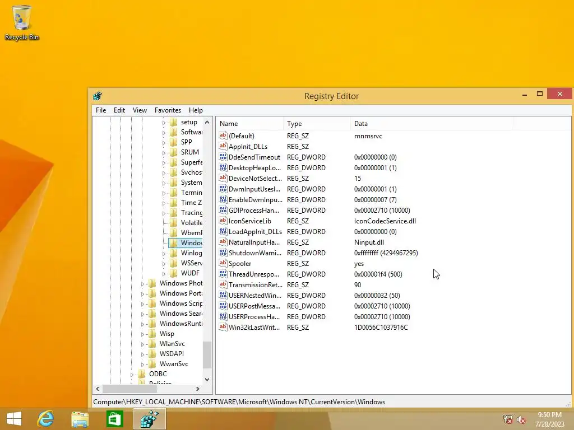The image size is (574, 430).
Task: Click the tree vertical scrollbar thumb
Action: tap(207, 354)
